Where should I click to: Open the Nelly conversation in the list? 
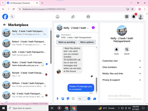pyautogui.click(x=25, y=33)
